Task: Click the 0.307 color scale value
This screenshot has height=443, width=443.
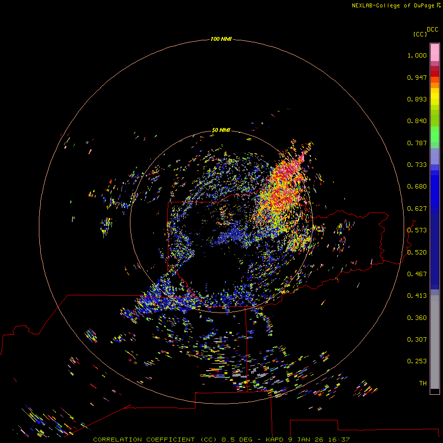Action: pos(417,340)
